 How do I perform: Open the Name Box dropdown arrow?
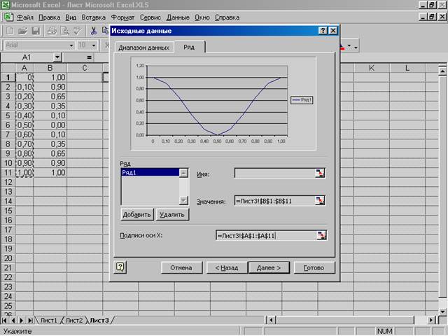tap(57, 57)
